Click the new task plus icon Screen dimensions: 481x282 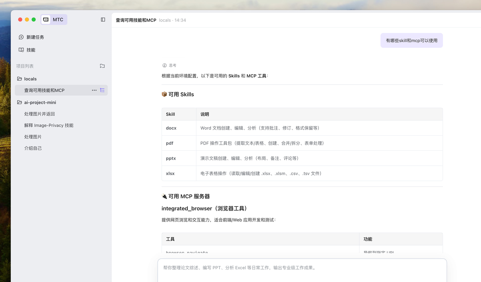21,37
